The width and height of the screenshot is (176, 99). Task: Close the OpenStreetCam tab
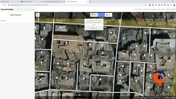tap(42, 2)
